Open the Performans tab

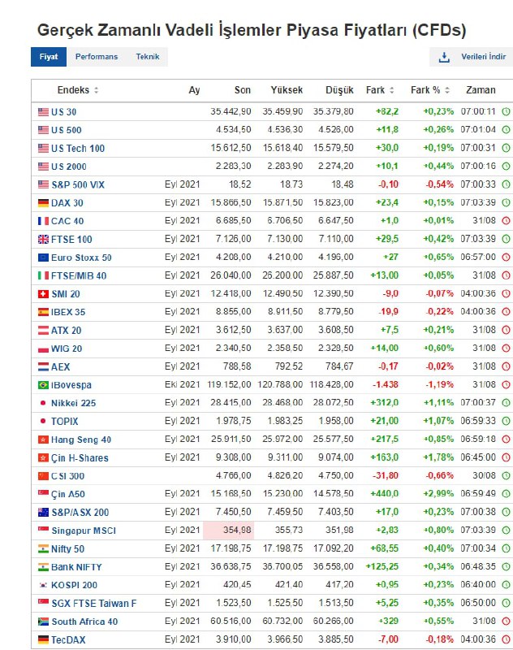pyautogui.click(x=97, y=57)
